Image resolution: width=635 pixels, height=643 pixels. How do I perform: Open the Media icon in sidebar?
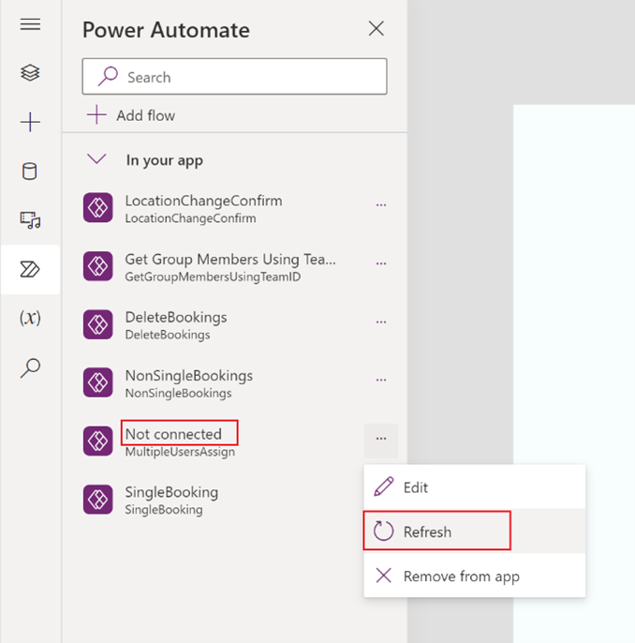pyautogui.click(x=30, y=220)
